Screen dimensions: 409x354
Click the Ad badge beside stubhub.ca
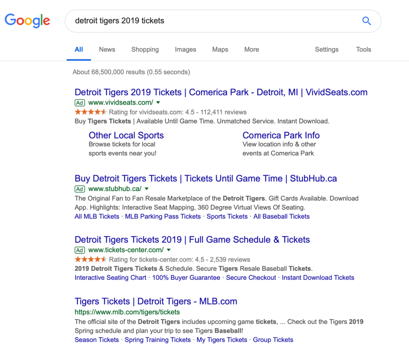click(79, 189)
